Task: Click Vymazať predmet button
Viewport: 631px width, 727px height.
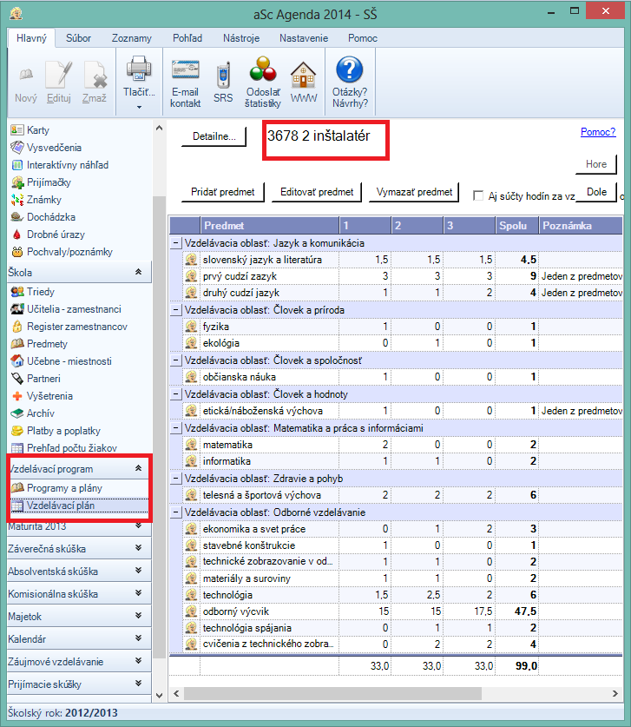Action: click(414, 192)
